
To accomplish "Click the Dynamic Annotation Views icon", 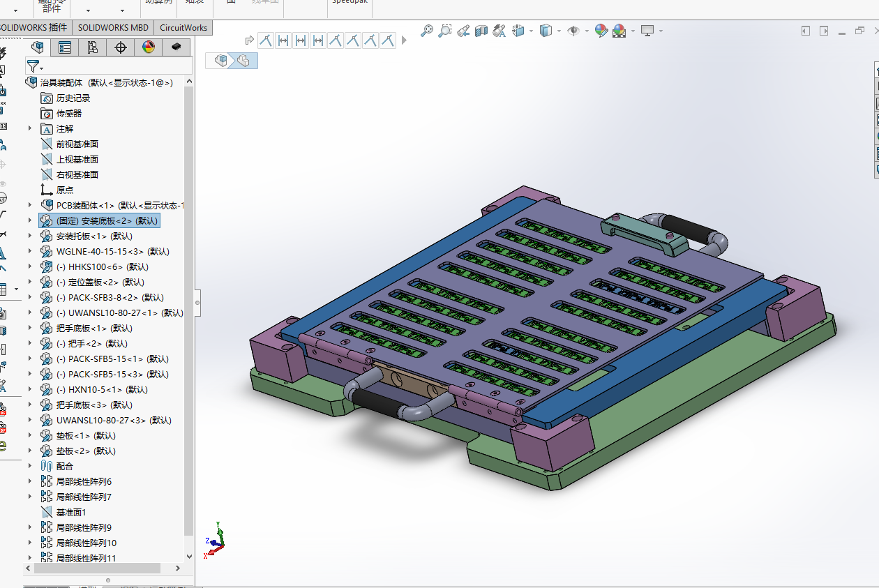I will (499, 31).
